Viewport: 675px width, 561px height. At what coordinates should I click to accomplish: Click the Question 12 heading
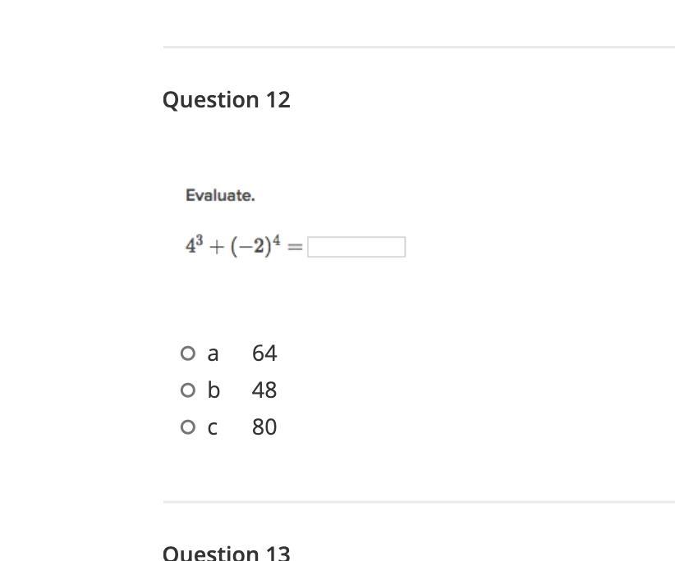click(227, 100)
